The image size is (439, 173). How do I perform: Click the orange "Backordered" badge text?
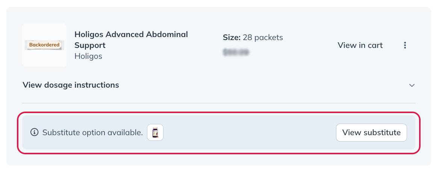click(x=44, y=45)
